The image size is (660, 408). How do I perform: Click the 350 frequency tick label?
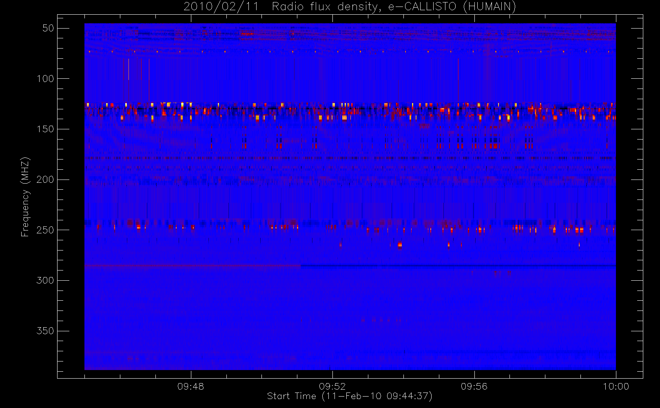coord(45,331)
